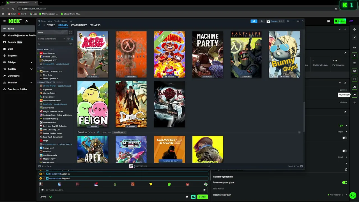
Task: Toggle the broadcast signal panel icon
Action: (355, 79)
